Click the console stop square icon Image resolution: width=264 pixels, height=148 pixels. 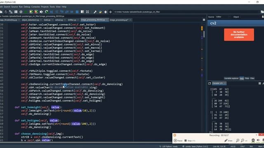pos(259,83)
